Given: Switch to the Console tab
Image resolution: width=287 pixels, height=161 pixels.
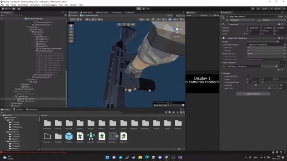Looking at the screenshot, I should click(x=18, y=110).
